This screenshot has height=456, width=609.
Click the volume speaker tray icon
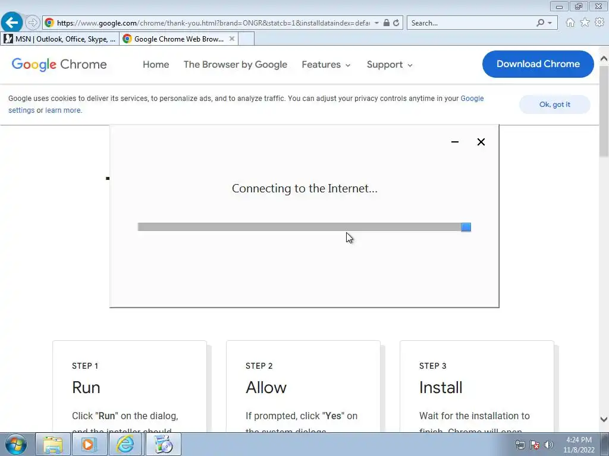(549, 445)
